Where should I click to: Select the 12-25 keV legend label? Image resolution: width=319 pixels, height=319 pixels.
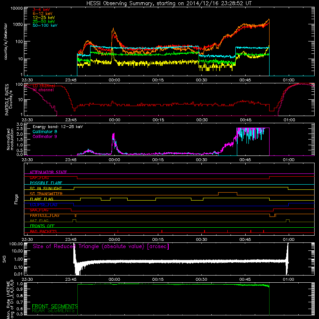[x=44, y=18]
